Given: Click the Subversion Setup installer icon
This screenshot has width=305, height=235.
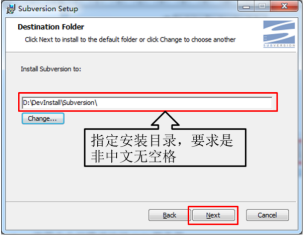Looking at the screenshot, I should [10, 9].
